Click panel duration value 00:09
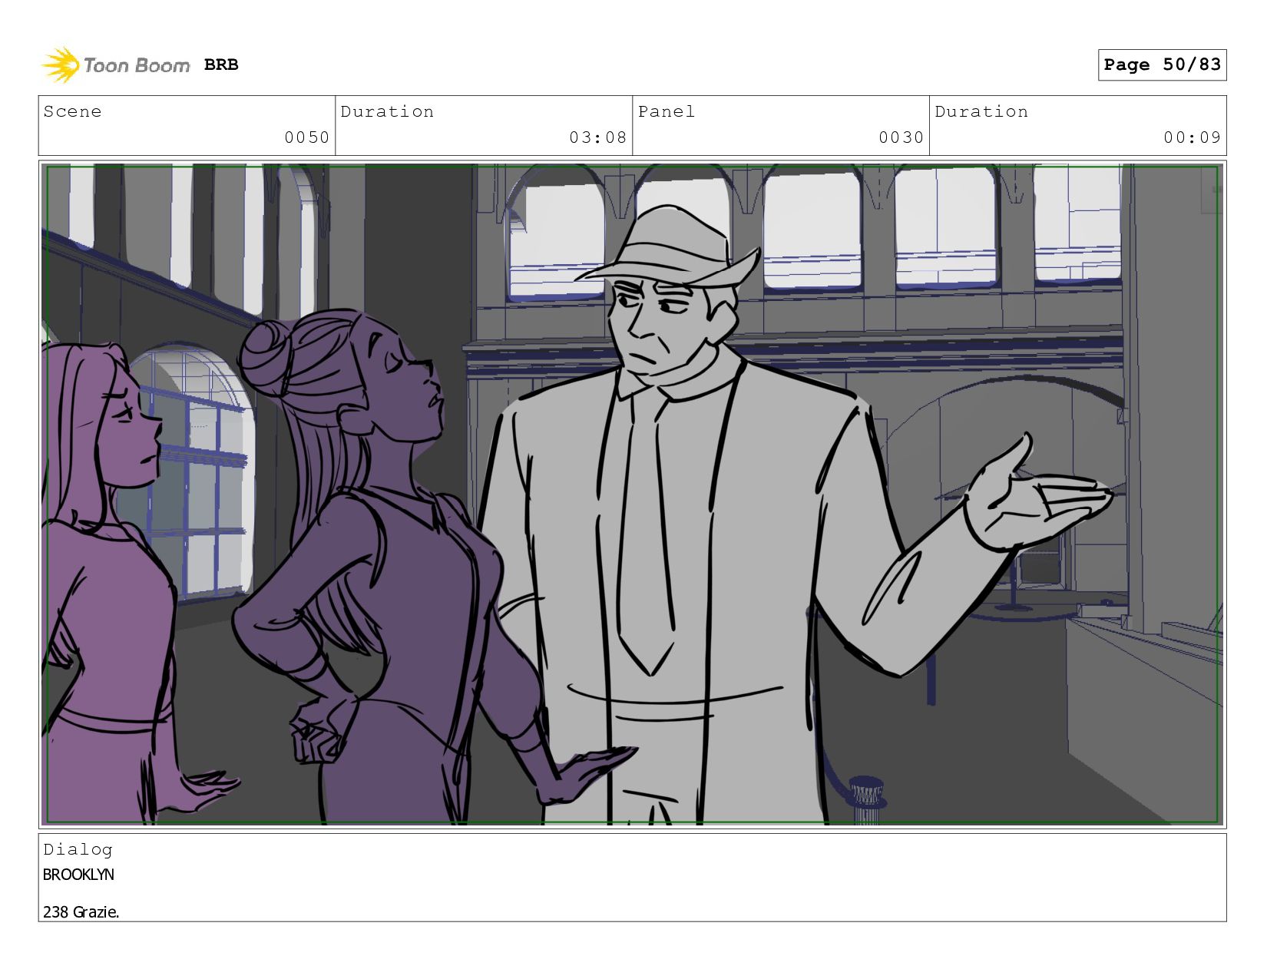Viewport: 1267px width, 979px height. point(1192,137)
